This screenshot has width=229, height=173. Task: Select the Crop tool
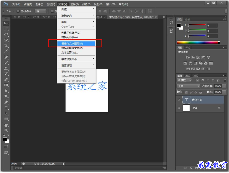(6, 46)
